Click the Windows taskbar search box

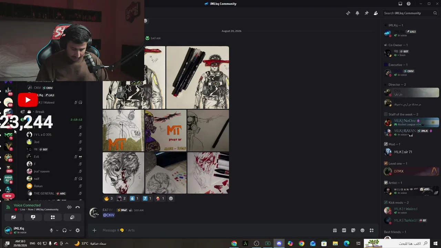click(397, 244)
